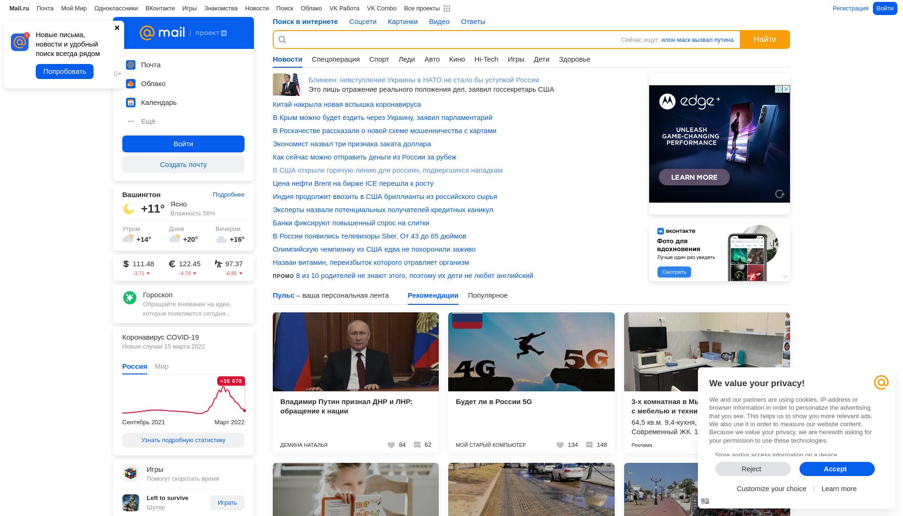Click the VK logo in ВКонтакте ad
This screenshot has width=903, height=516.
tap(661, 231)
